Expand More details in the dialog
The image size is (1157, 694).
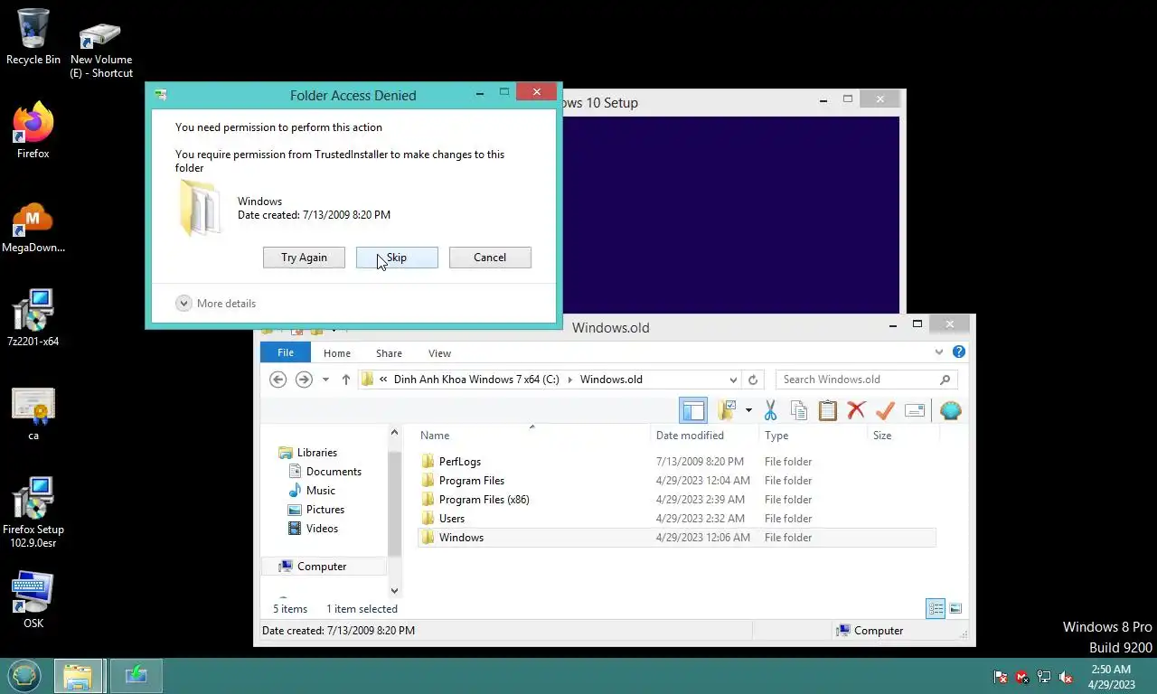(x=216, y=304)
